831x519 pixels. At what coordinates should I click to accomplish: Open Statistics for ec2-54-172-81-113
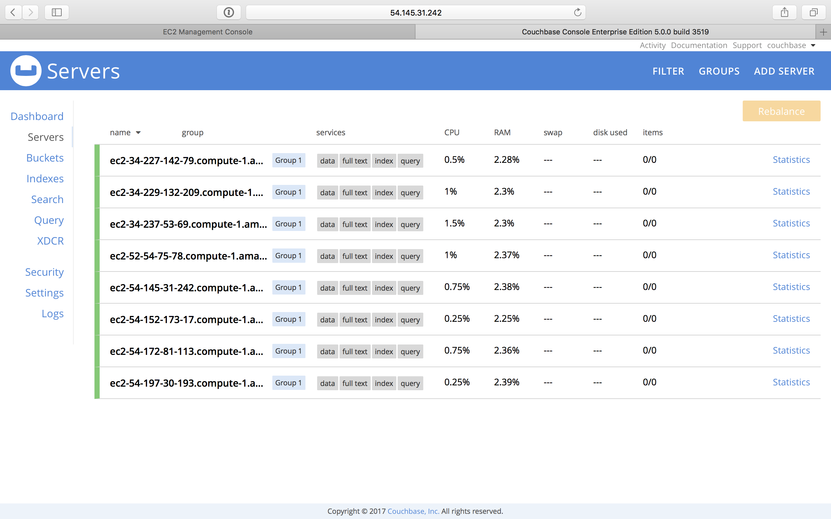pos(791,350)
